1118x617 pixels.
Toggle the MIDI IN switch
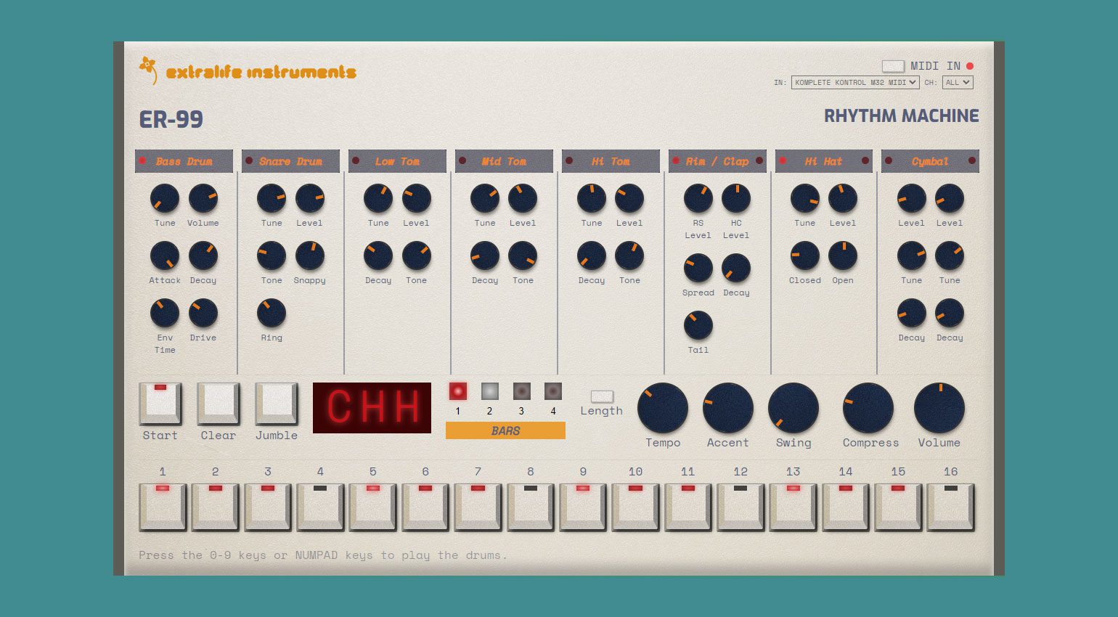point(892,66)
